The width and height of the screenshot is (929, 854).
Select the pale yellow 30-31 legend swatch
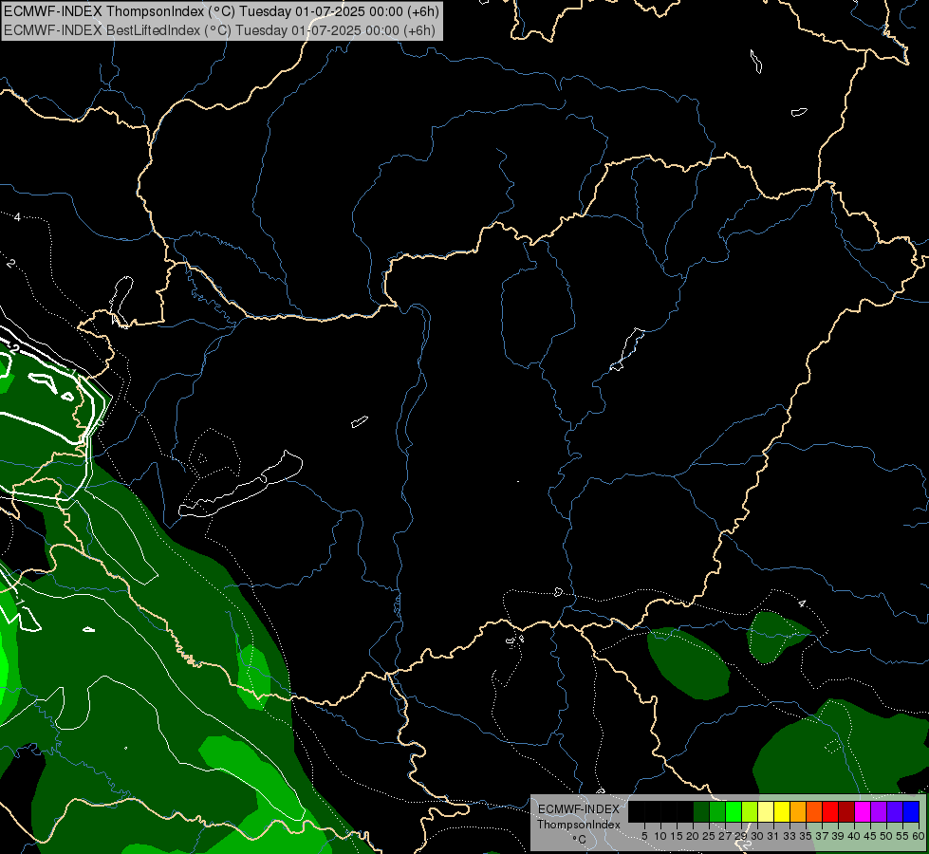(766, 811)
